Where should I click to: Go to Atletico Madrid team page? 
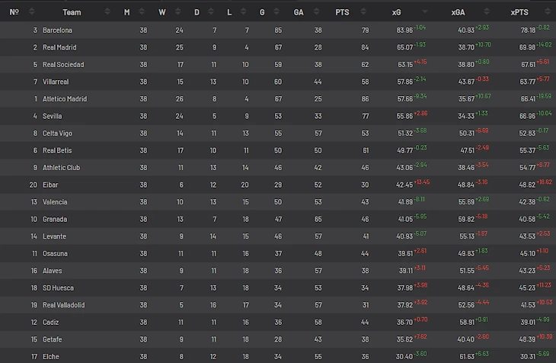65,99
